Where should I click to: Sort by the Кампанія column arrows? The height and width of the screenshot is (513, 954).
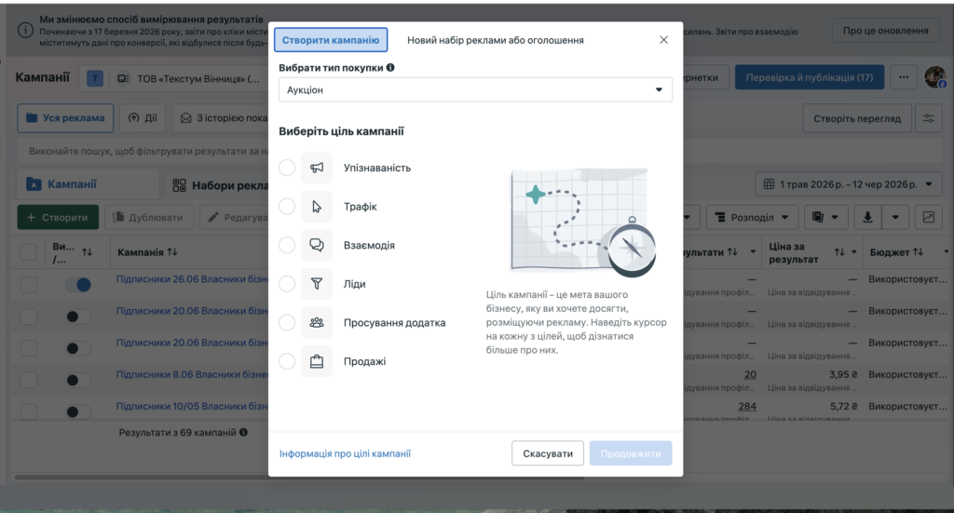coord(172,251)
